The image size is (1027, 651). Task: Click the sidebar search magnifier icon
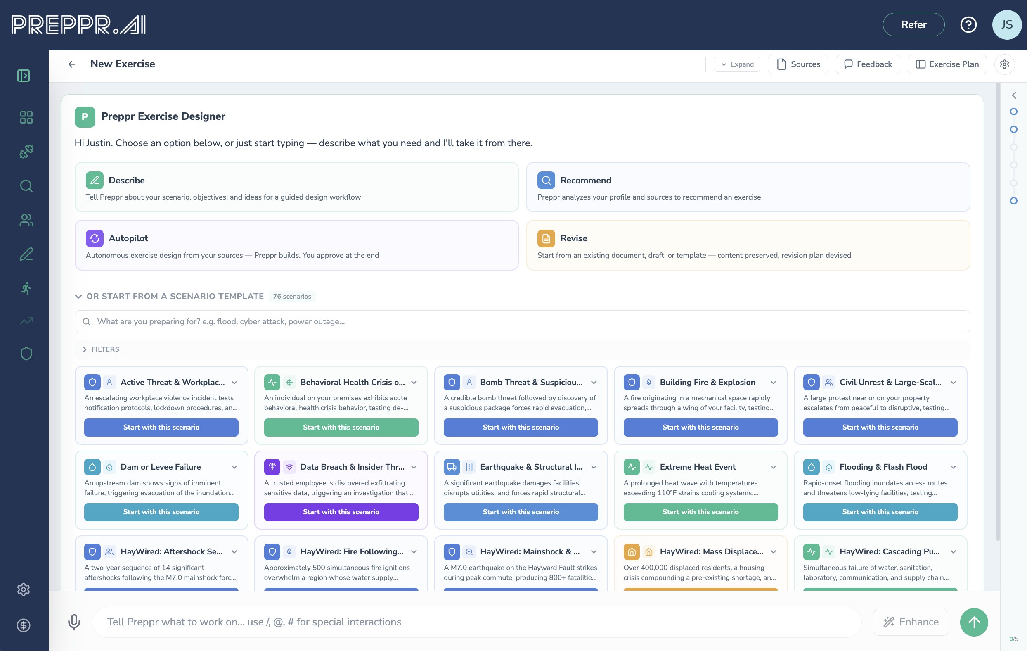tap(26, 186)
